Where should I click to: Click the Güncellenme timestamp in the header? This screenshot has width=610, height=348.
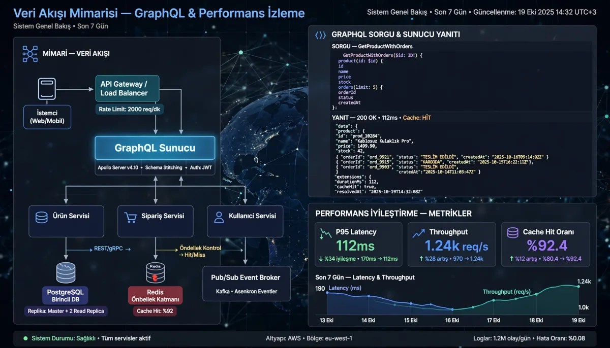pyautogui.click(x=535, y=12)
